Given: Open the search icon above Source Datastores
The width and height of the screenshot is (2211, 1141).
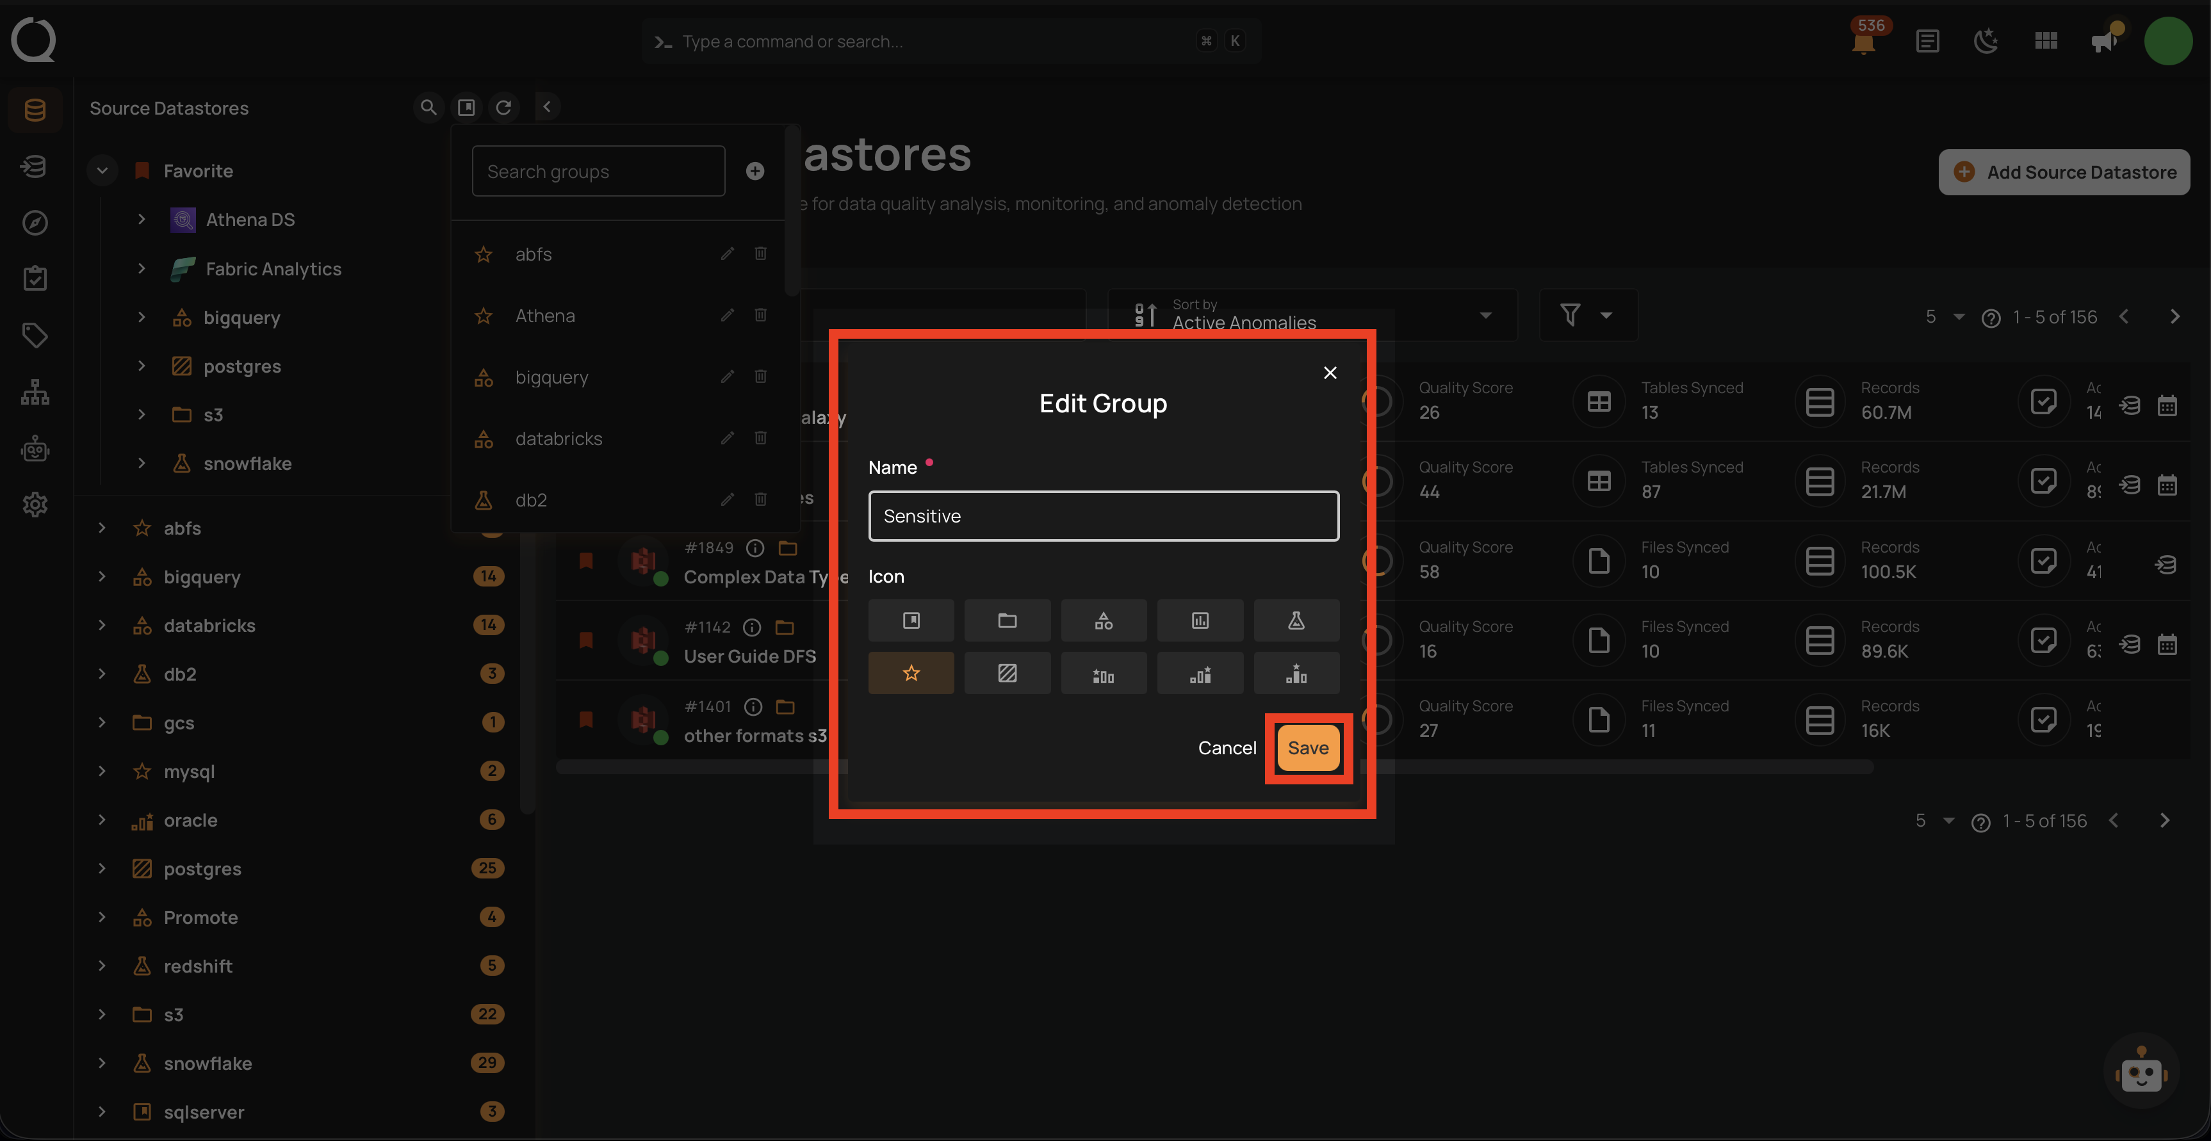Looking at the screenshot, I should coord(428,107).
